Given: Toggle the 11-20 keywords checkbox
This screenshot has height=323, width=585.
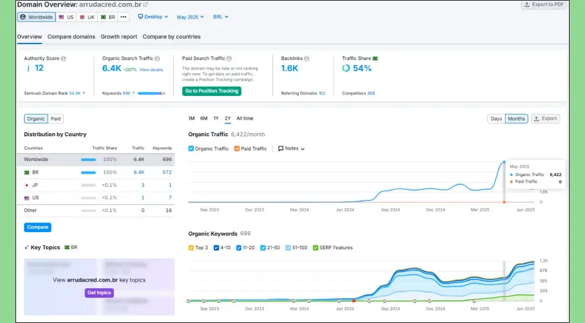Looking at the screenshot, I should (x=239, y=248).
